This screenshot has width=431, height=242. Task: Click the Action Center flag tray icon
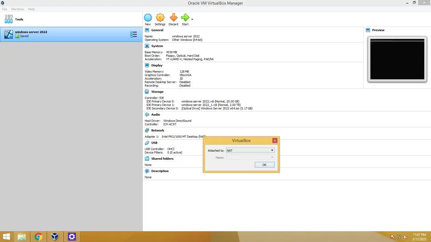(393, 237)
